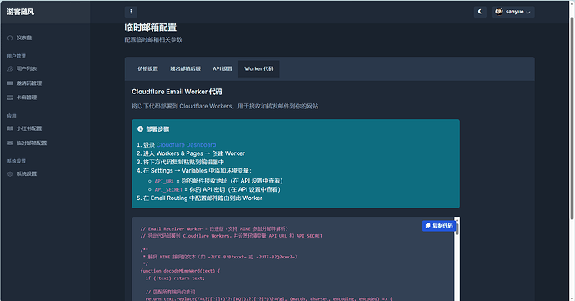Select the Worker 代码 tab
575x301 pixels.
pos(259,68)
